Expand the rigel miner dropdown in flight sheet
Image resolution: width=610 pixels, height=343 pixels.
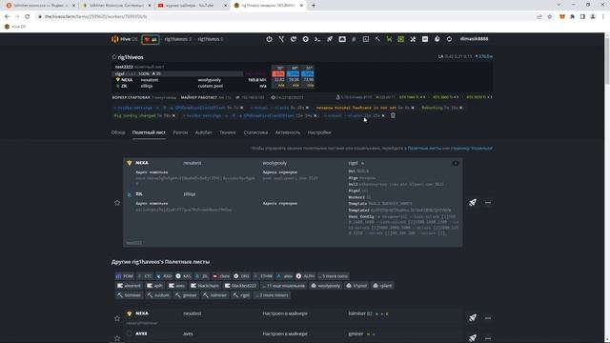click(x=356, y=163)
